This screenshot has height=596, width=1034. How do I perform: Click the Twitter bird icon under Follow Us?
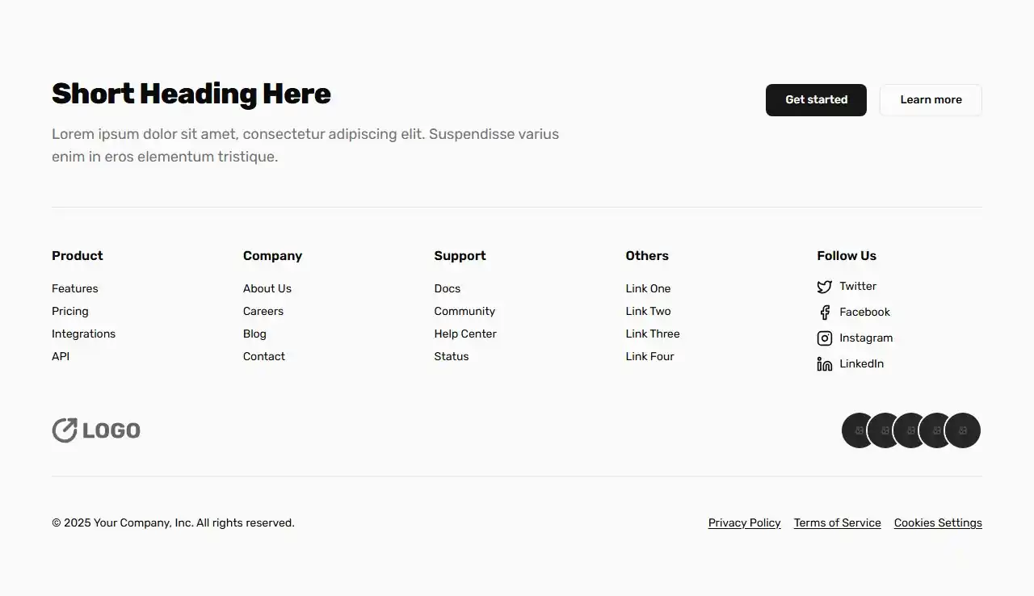point(824,286)
